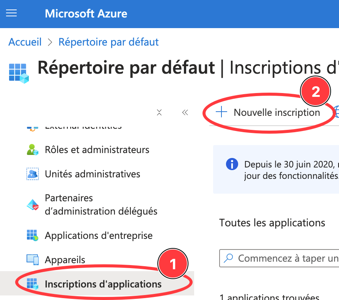The height and width of the screenshot is (300, 339).
Task: Click the Rôles et administrateurs icon
Action: point(33,150)
